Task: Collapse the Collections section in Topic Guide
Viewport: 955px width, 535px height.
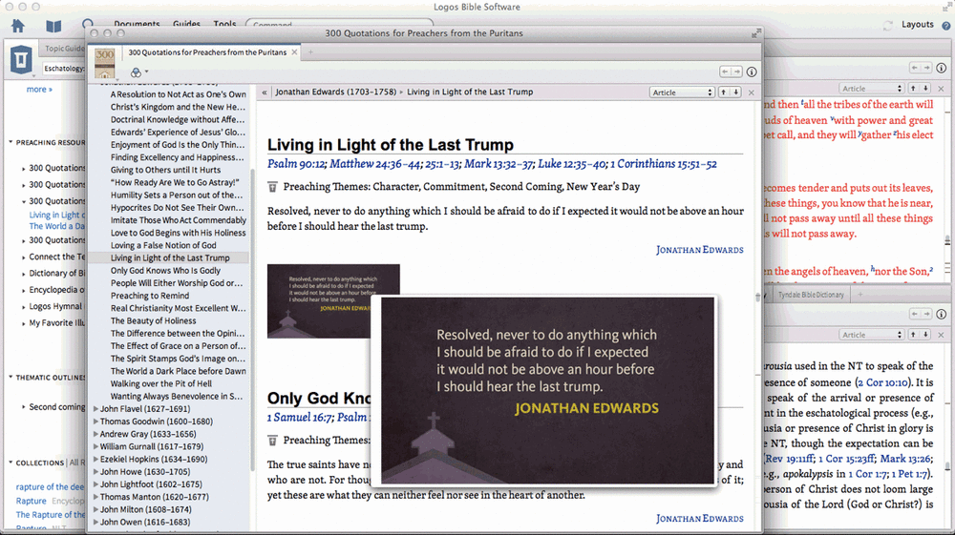Action: click(x=11, y=463)
